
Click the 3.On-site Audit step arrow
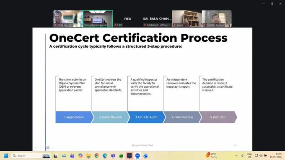click(146, 117)
